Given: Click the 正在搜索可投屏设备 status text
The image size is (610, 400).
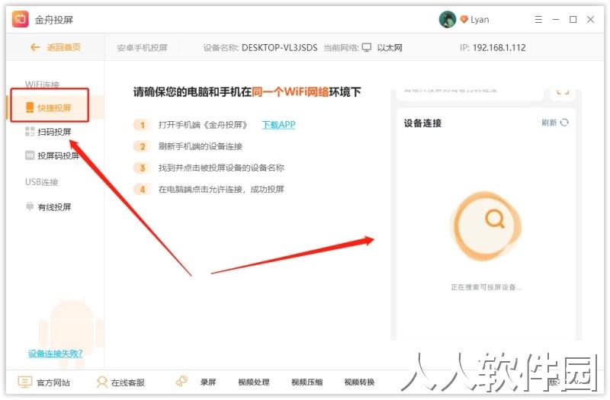Looking at the screenshot, I should 486,287.
